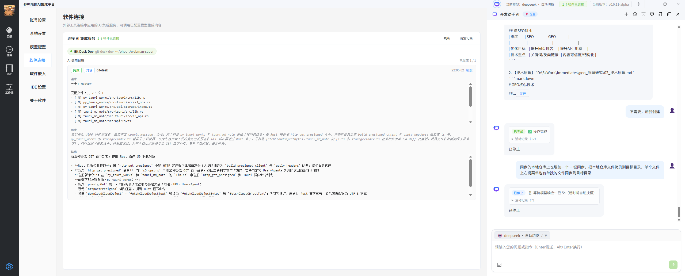Open the deepseek model selector dropdown
685x276 pixels.
[522, 236]
